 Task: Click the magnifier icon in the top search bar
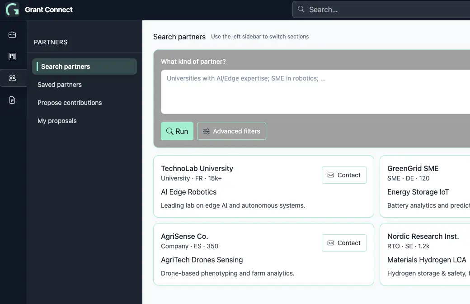tap(301, 9)
